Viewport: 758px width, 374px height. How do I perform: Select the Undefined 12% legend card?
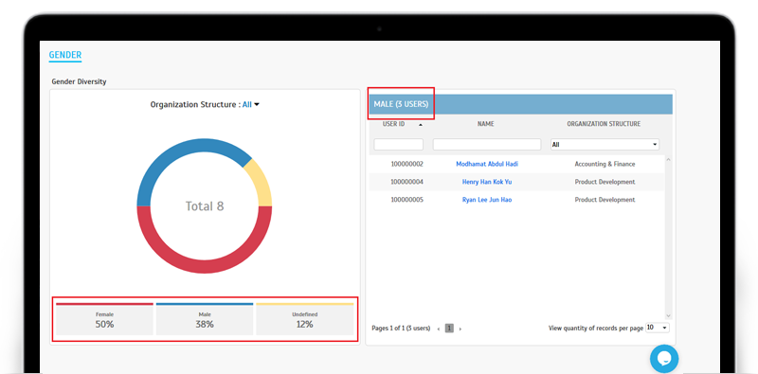304,319
